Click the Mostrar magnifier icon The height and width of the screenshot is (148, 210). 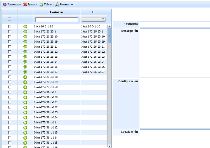(57, 5)
